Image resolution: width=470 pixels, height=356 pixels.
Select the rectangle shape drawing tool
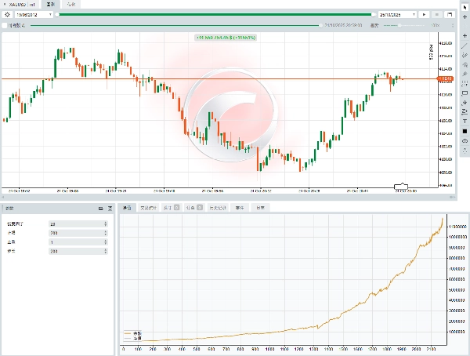[465, 83]
